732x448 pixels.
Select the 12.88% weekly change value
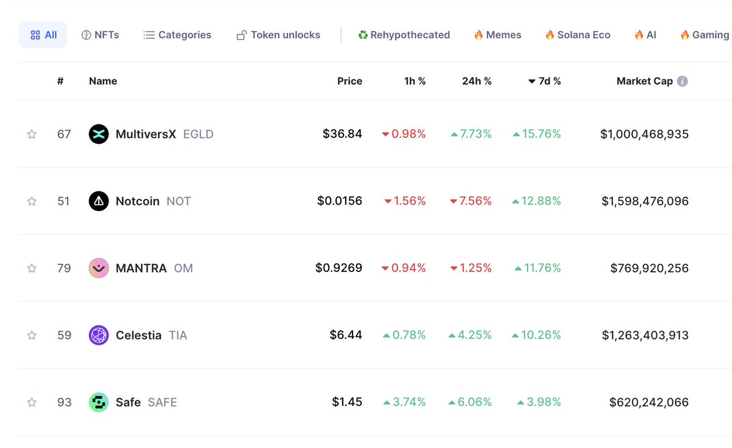pos(537,201)
